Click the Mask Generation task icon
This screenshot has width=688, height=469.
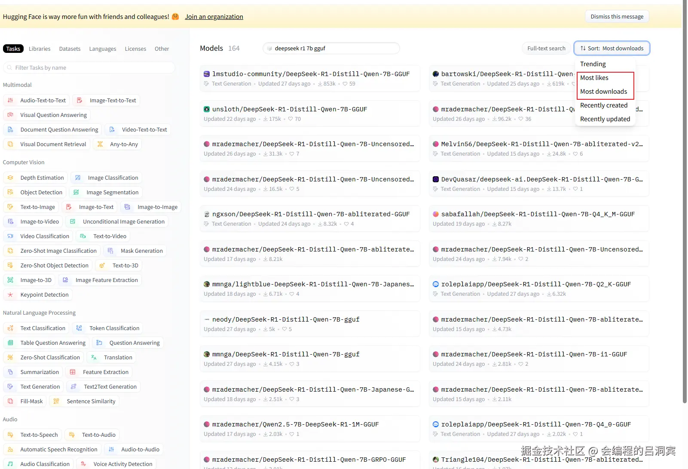click(x=110, y=251)
